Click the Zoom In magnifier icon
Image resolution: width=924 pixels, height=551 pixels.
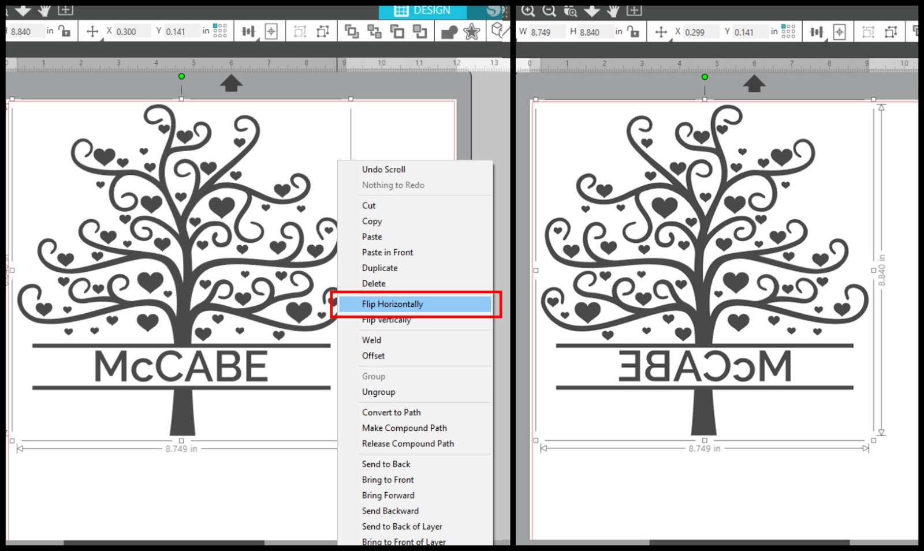tap(528, 10)
